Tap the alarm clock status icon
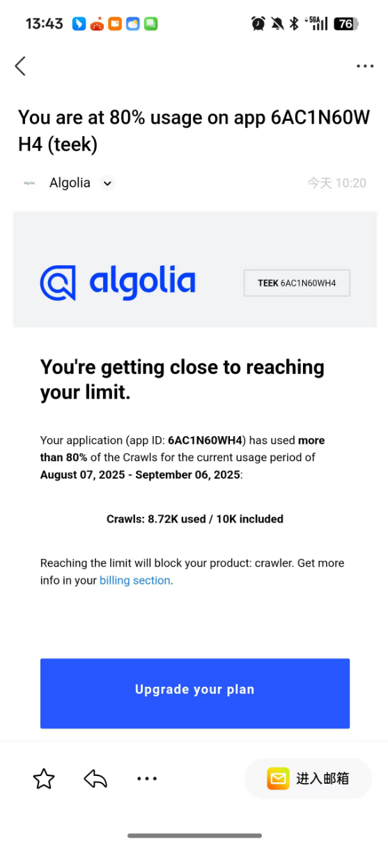The image size is (388, 843). [x=258, y=24]
